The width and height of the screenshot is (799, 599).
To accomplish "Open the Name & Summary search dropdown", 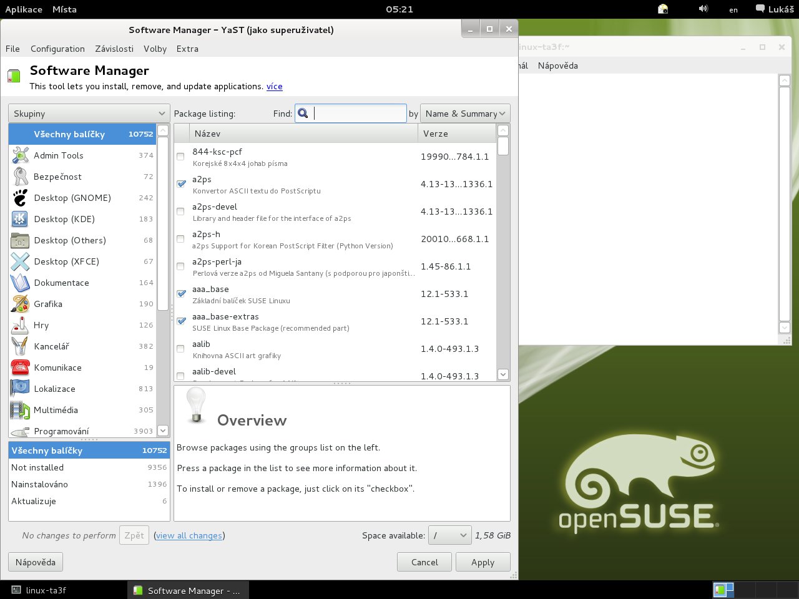I will point(465,114).
